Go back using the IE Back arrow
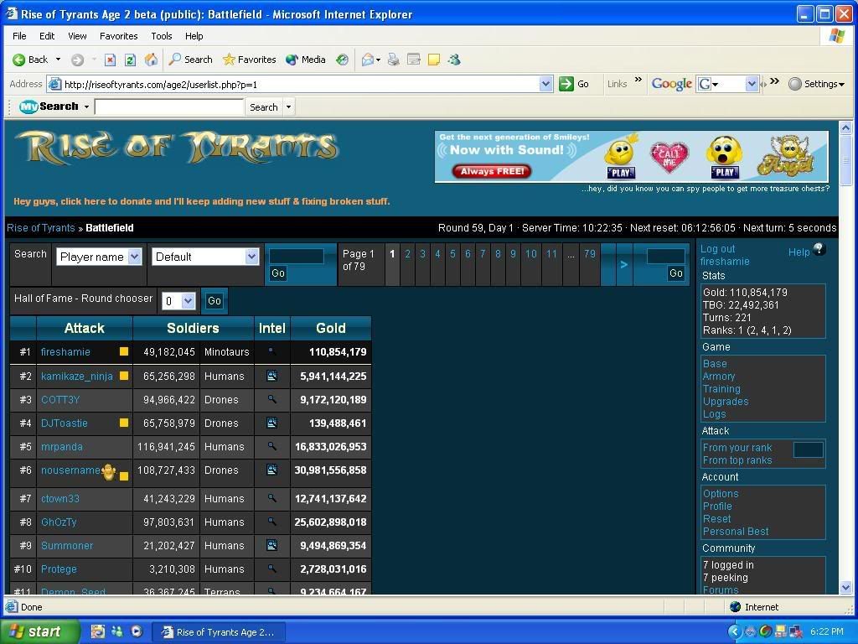The image size is (858, 644). [x=30, y=60]
